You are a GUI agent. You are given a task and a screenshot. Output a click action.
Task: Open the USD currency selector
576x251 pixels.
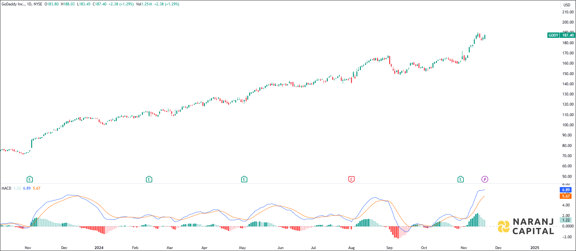(567, 5)
